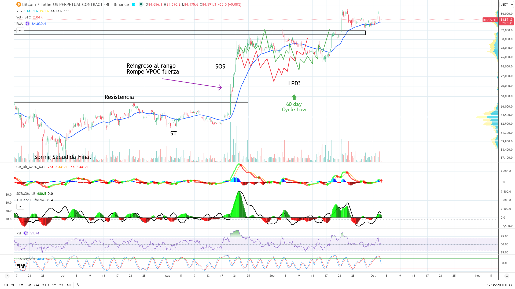This screenshot has width=515, height=289.
Task: Toggle auto scale A button
Action: pos(507,276)
